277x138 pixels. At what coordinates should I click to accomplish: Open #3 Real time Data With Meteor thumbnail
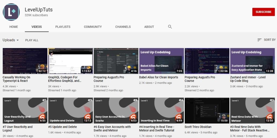[x=252, y=111]
